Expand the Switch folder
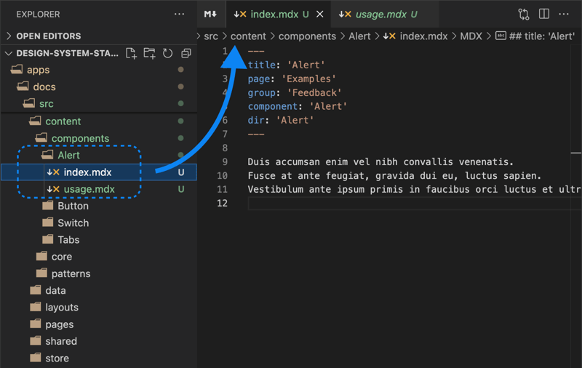The width and height of the screenshot is (582, 368). [x=98, y=223]
